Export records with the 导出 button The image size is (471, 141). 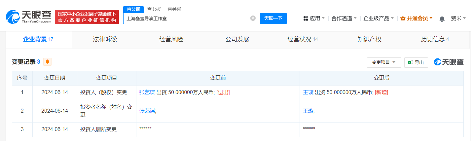pyautogui.click(x=416, y=62)
